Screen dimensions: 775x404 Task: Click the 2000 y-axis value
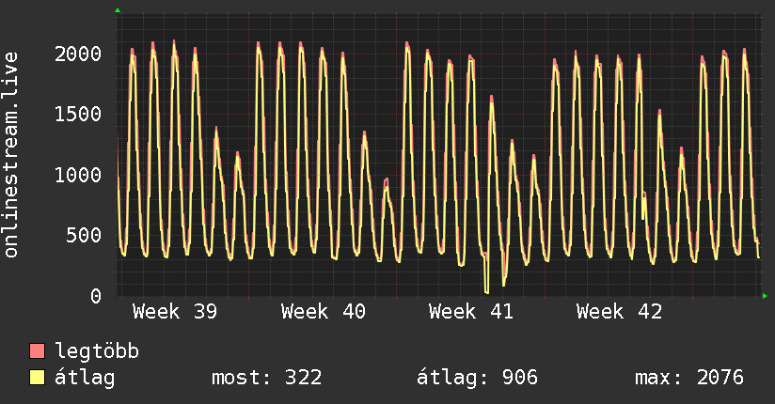point(79,54)
